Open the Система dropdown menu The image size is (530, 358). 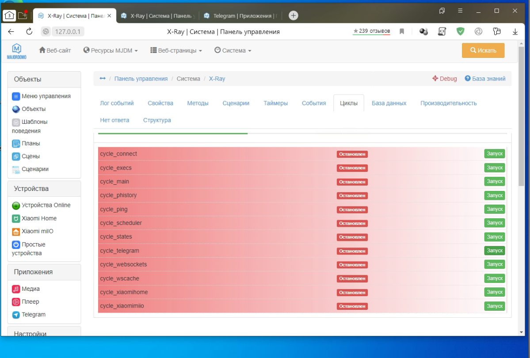[x=233, y=50]
